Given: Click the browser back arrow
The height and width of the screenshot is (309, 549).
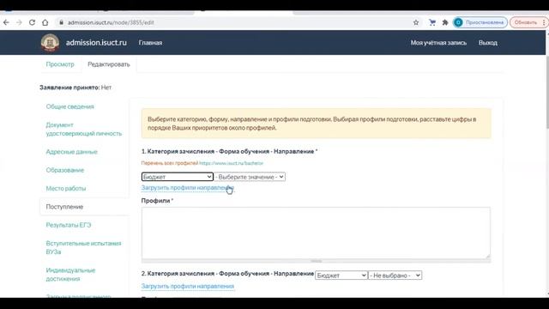Looking at the screenshot, I should coord(6,22).
